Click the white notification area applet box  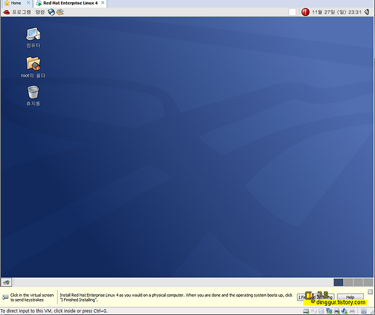[292, 12]
